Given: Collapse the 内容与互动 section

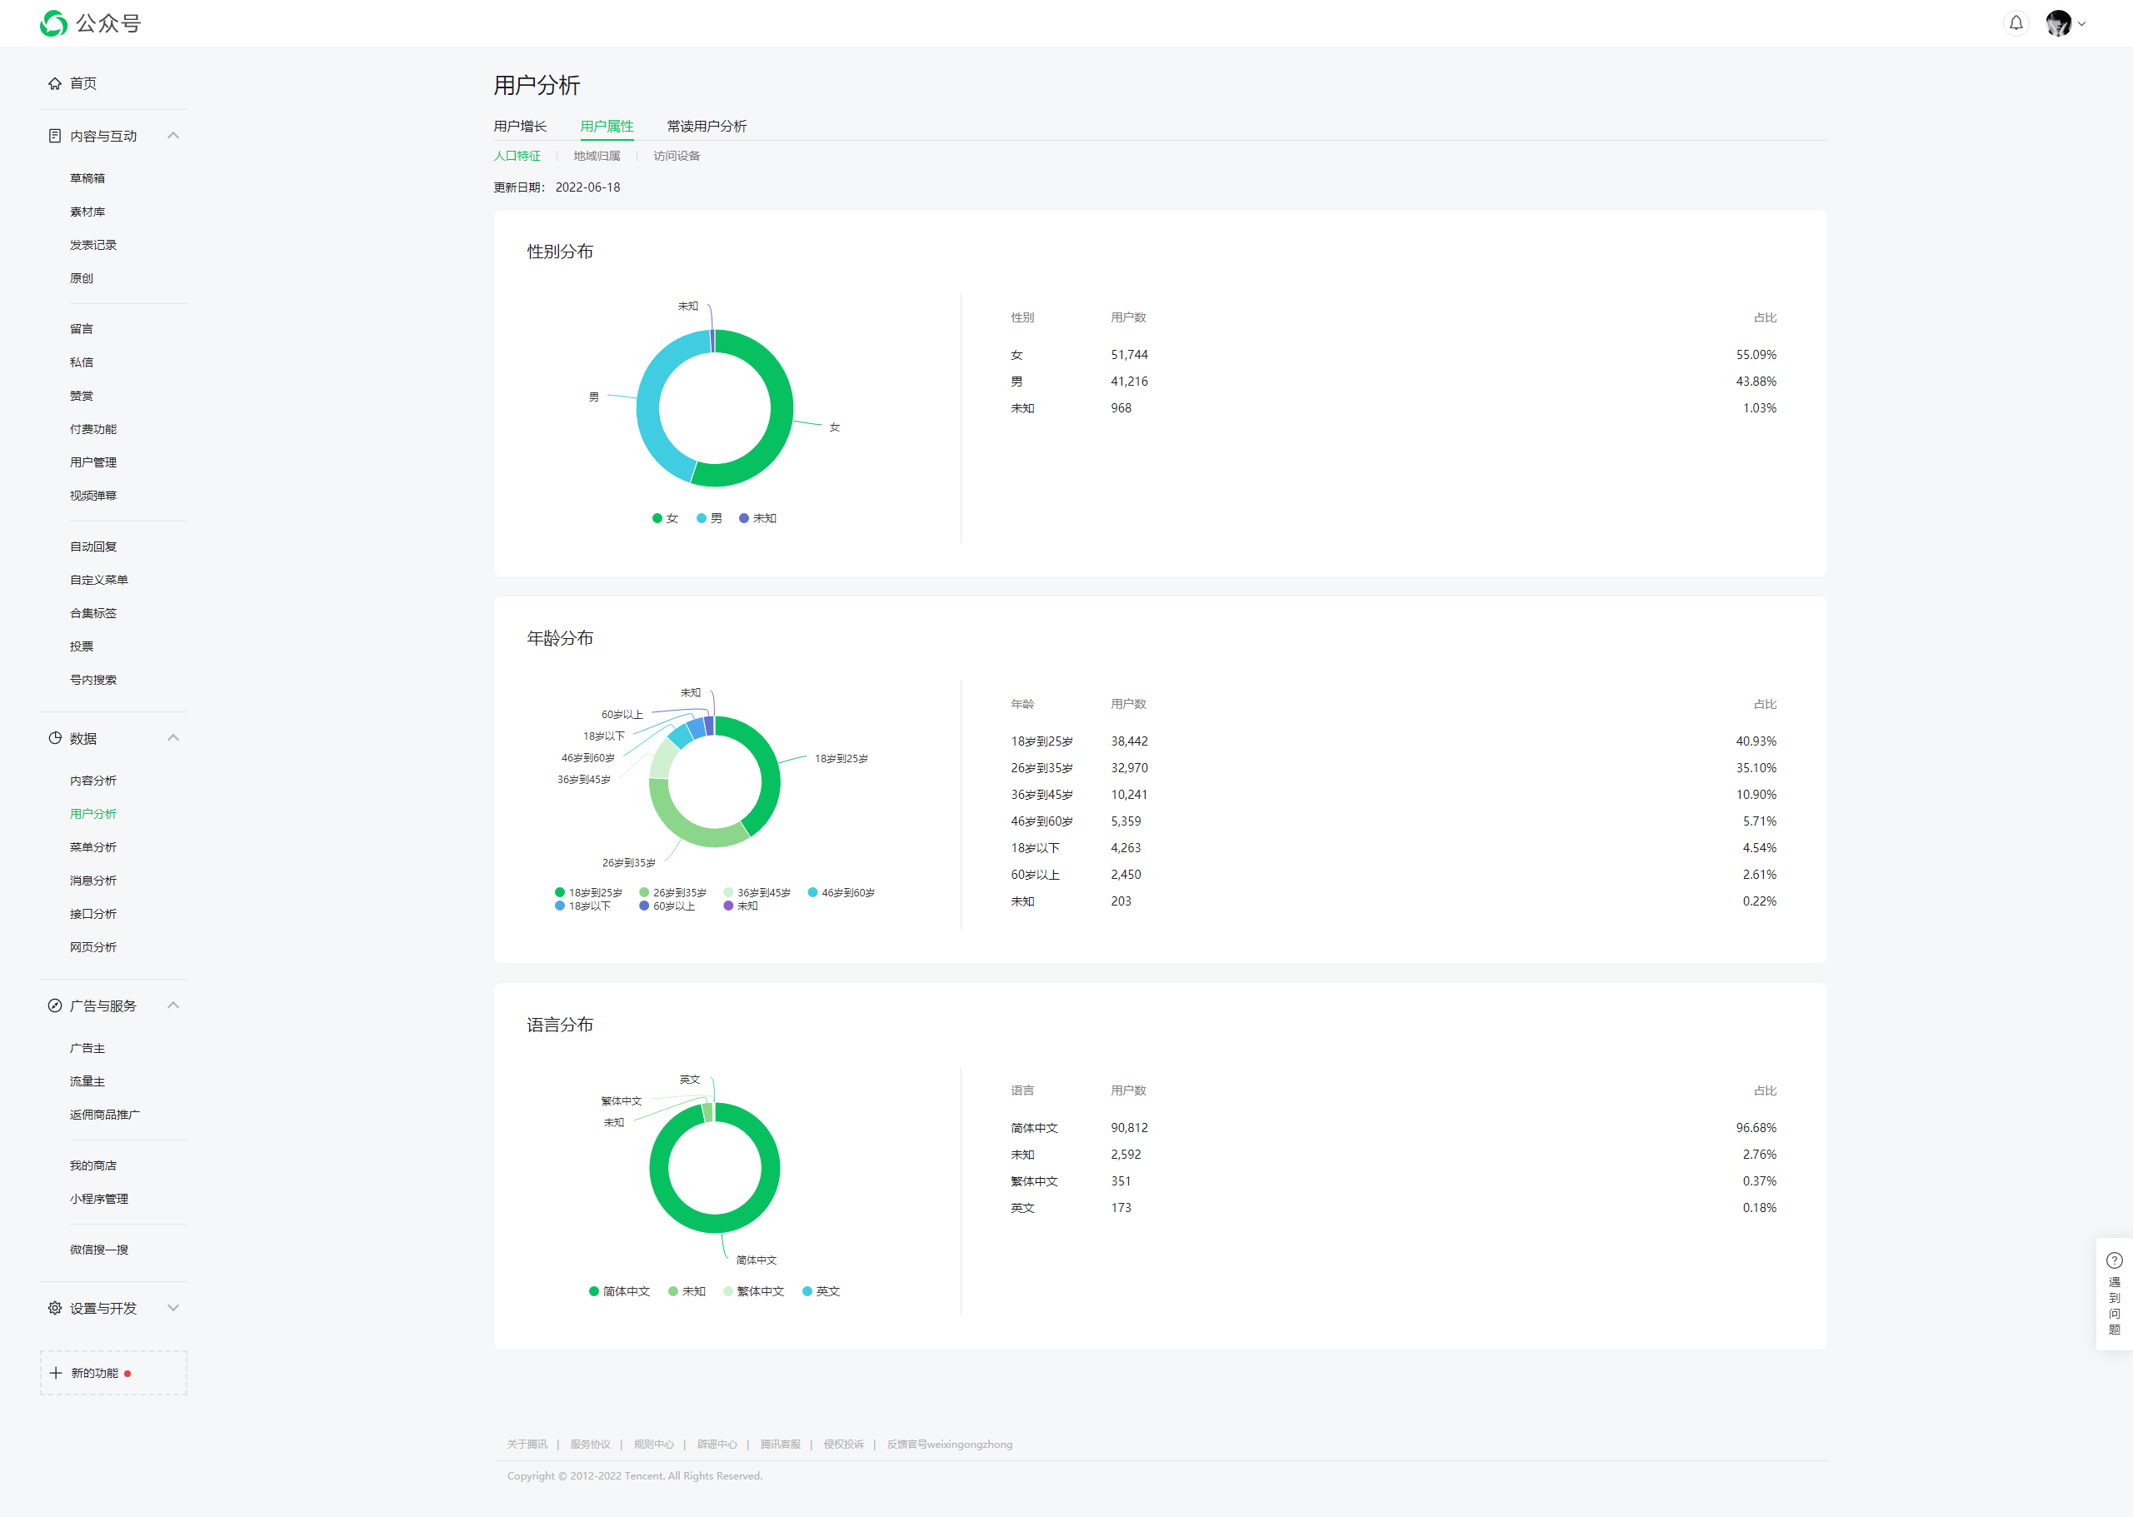Looking at the screenshot, I should (x=172, y=136).
